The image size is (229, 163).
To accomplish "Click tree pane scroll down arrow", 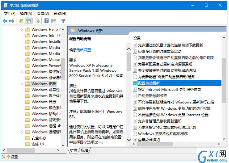I will [63, 145].
